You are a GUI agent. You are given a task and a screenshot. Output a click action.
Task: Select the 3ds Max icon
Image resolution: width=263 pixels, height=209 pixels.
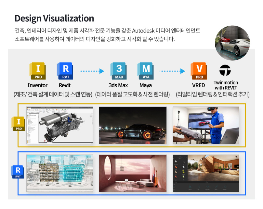pos(118,71)
